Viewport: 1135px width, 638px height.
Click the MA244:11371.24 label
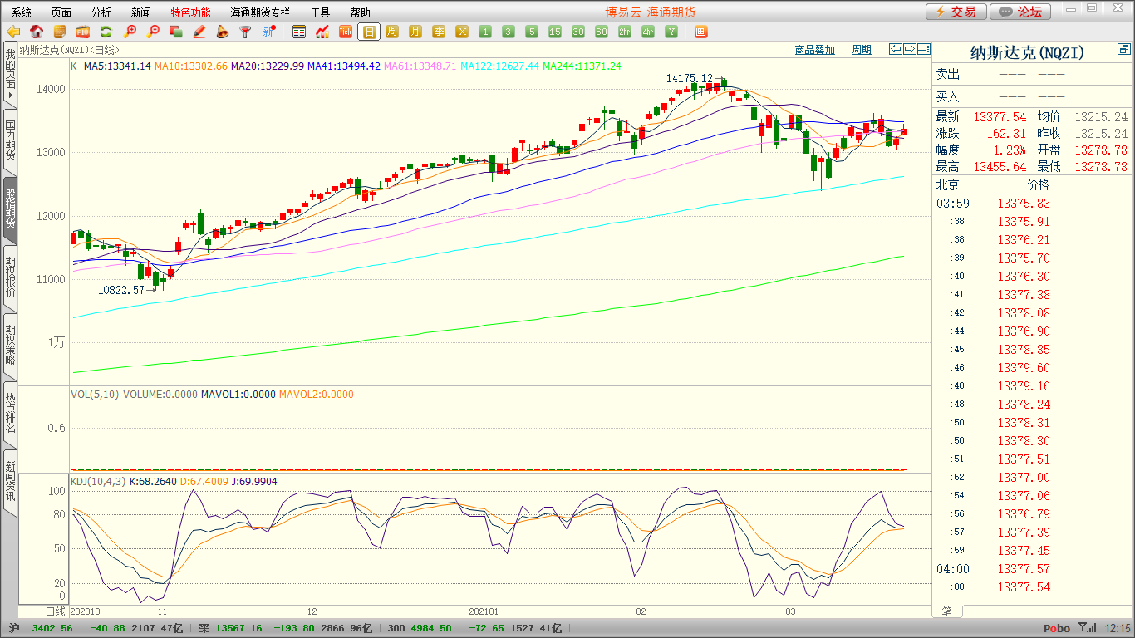point(582,66)
